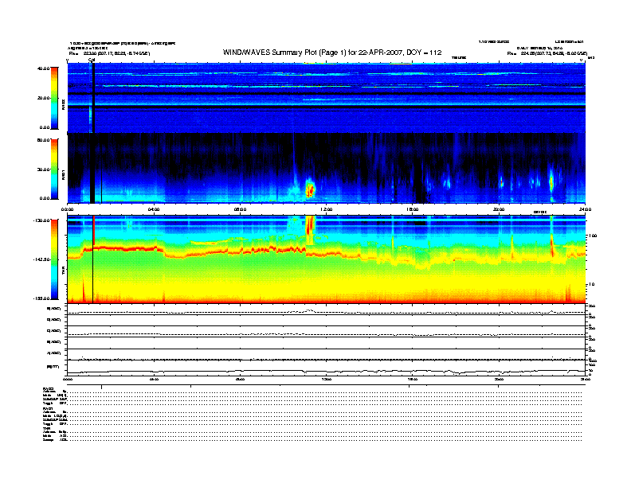Click the 24:00 label under the RAD1 spectrogram
The width and height of the screenshot is (631, 487).
585,209
